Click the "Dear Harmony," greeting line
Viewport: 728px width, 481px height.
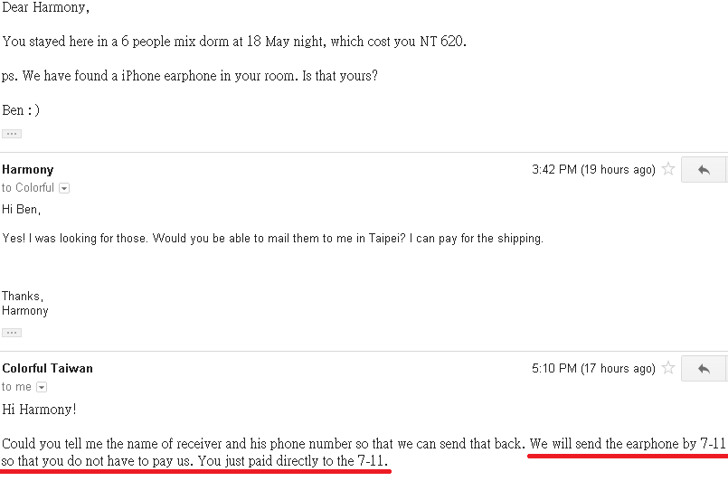45,7
